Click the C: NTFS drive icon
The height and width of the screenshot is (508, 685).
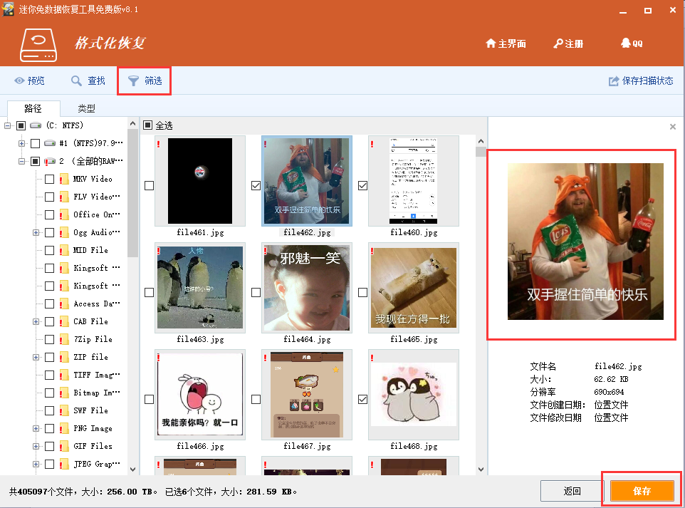(x=36, y=125)
